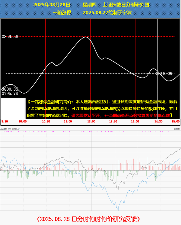Click the 分时 label on the lower chart
Image resolution: width=181 pixels, height=225 pixels.
pyautogui.click(x=10, y=129)
